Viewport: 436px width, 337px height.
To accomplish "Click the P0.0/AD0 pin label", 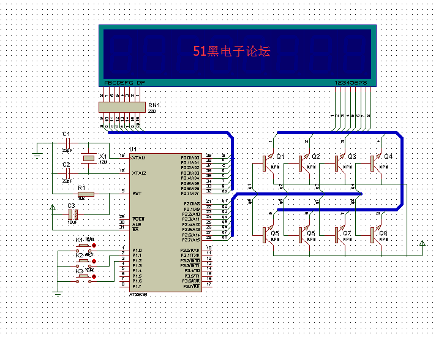I will [190, 158].
